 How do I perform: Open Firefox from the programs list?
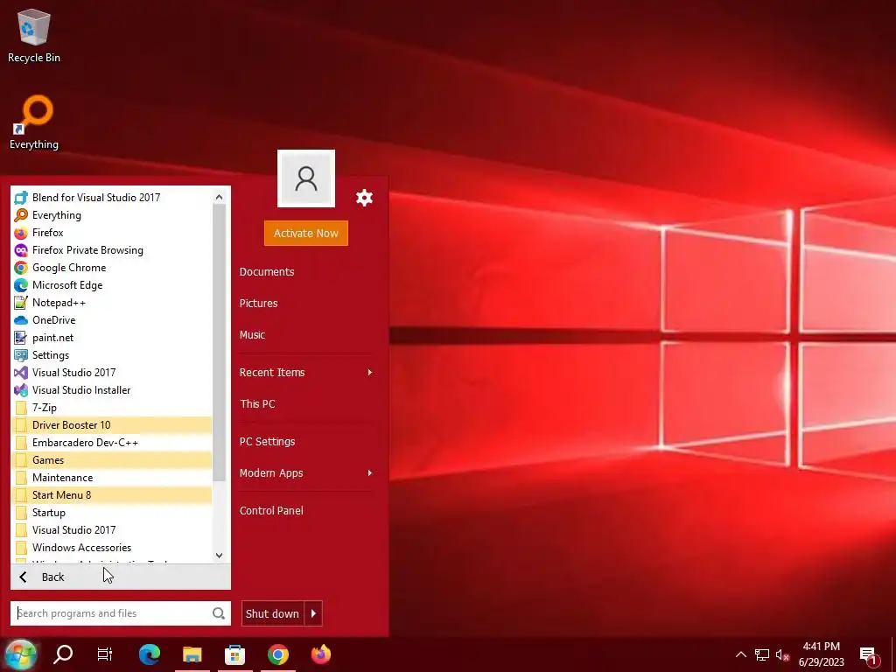click(x=111, y=233)
